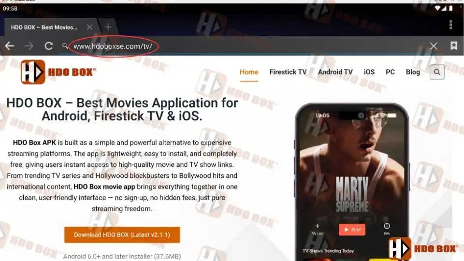Image resolution: width=464 pixels, height=261 pixels.
Task: Tap the Info icon on the phone mockup
Action: point(387,226)
